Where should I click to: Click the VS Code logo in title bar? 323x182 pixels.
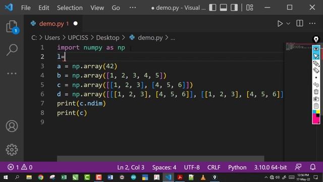[9, 8]
